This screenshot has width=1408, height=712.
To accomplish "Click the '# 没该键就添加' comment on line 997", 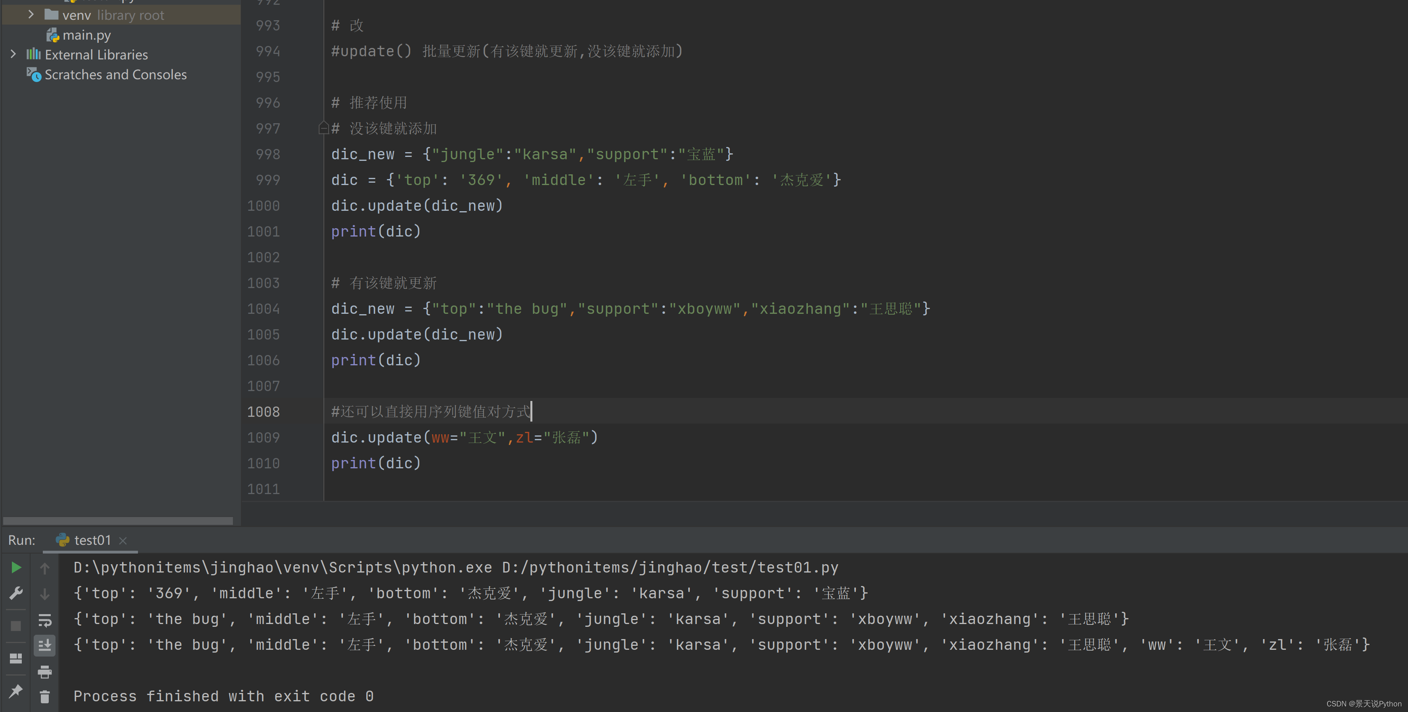I will pyautogui.click(x=384, y=128).
